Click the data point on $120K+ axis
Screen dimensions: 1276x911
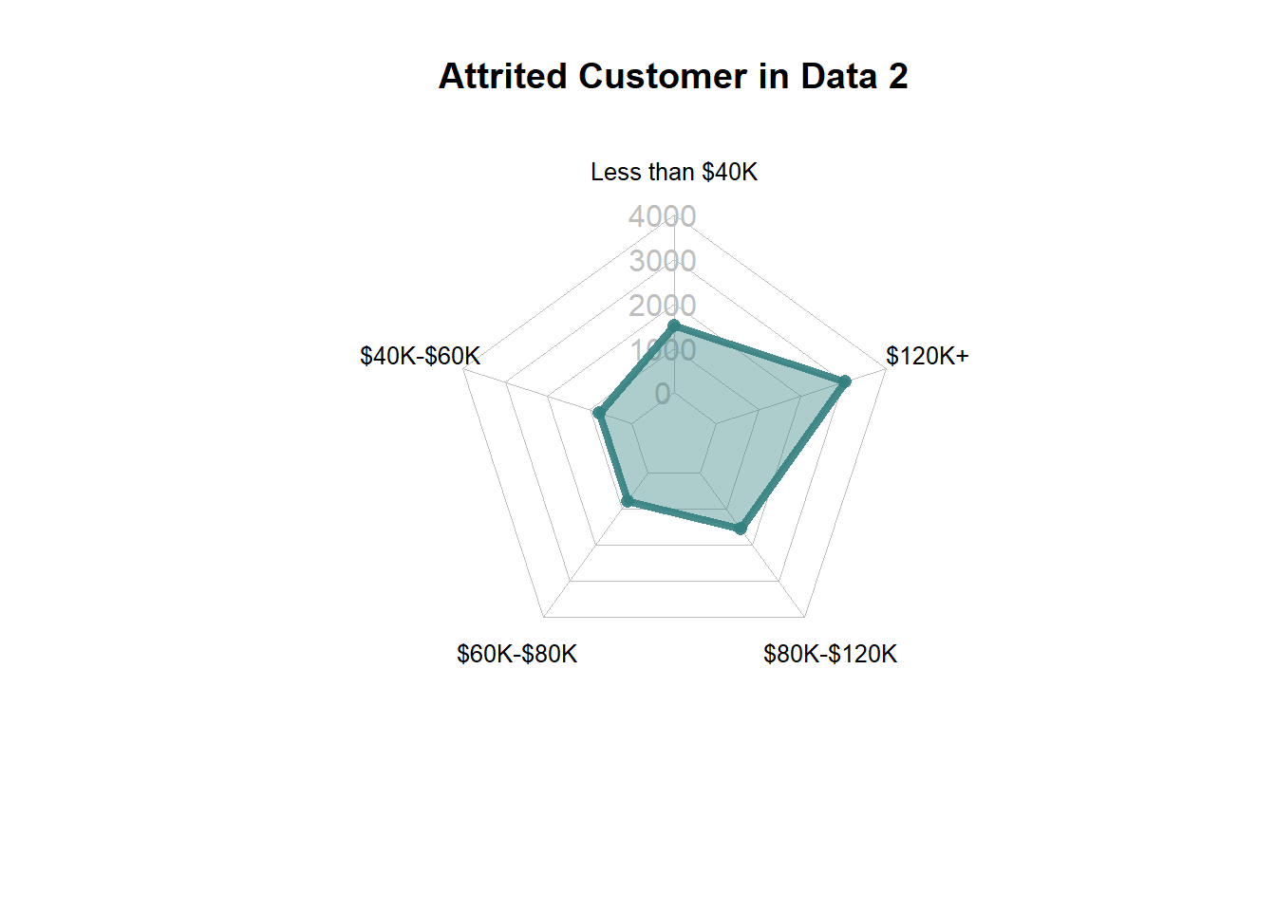pos(845,381)
